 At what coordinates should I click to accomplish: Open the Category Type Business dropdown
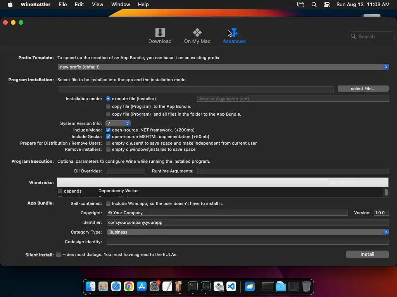pos(248,232)
